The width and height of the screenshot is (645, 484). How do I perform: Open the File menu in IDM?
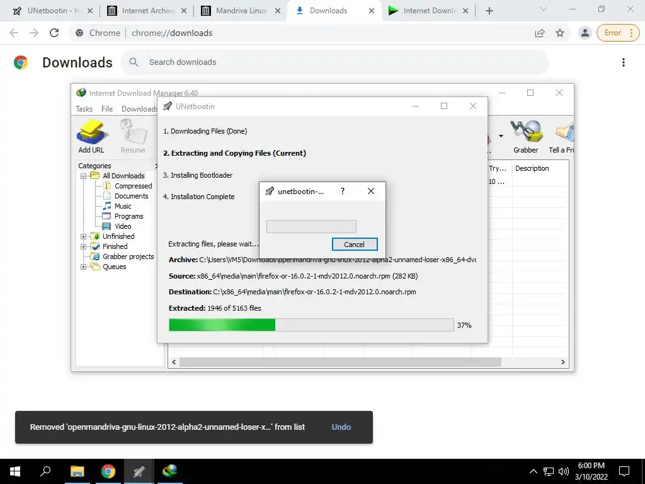(107, 108)
